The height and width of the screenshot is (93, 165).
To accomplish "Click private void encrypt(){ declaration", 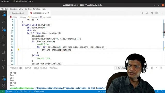I will pos(36,25).
